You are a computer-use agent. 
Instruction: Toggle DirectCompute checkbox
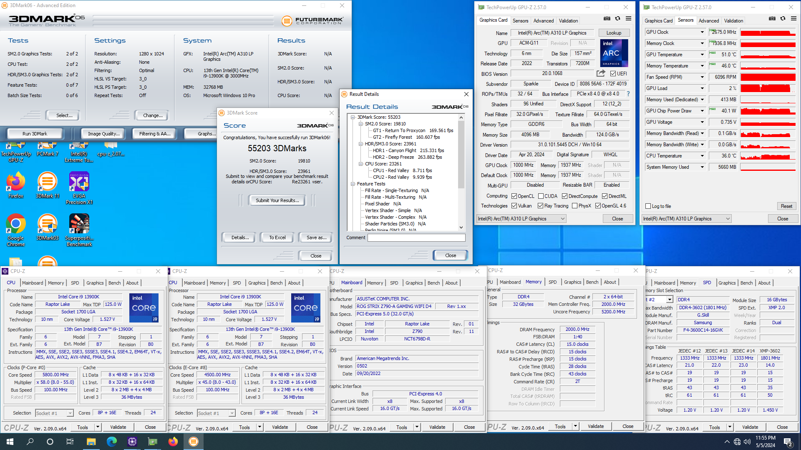click(564, 196)
